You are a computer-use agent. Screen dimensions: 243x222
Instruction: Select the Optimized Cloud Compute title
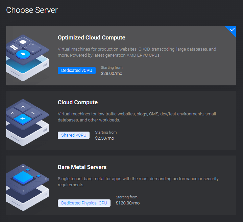pos(91,37)
